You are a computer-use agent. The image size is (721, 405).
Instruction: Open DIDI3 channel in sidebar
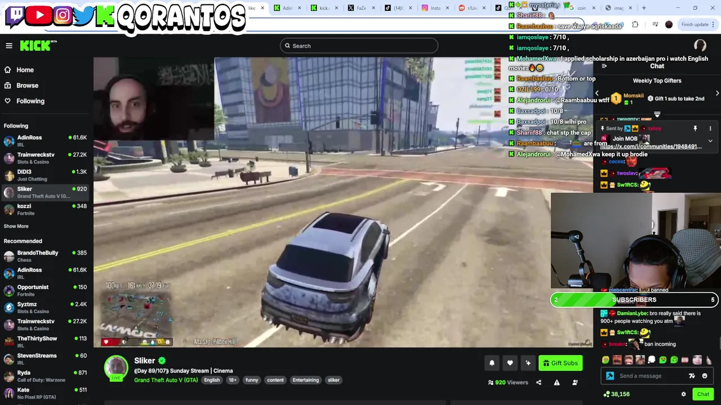[x=45, y=175]
